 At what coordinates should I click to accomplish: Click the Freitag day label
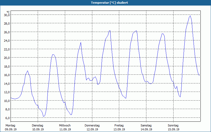click(119, 126)
